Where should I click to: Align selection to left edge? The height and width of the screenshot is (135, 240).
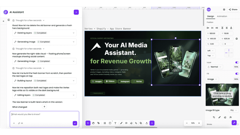click(x=208, y=28)
